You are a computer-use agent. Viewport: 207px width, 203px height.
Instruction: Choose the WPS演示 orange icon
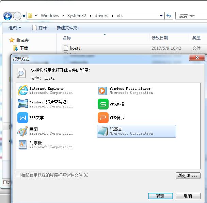[x=103, y=118]
